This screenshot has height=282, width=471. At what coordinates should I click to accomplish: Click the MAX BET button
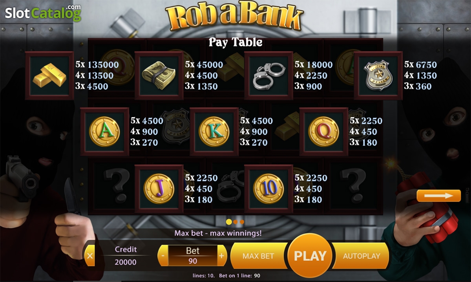pyautogui.click(x=259, y=256)
